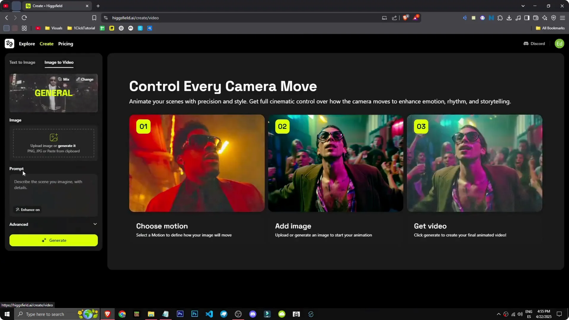Toggle the Enhance on option
The width and height of the screenshot is (569, 320).
click(27, 209)
